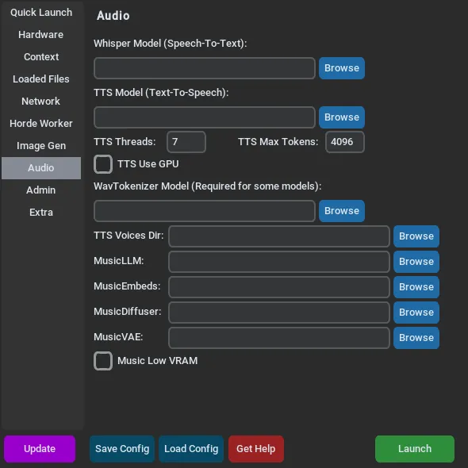This screenshot has height=468, width=468.
Task: Focus the TTS Threads field
Action: (186, 142)
